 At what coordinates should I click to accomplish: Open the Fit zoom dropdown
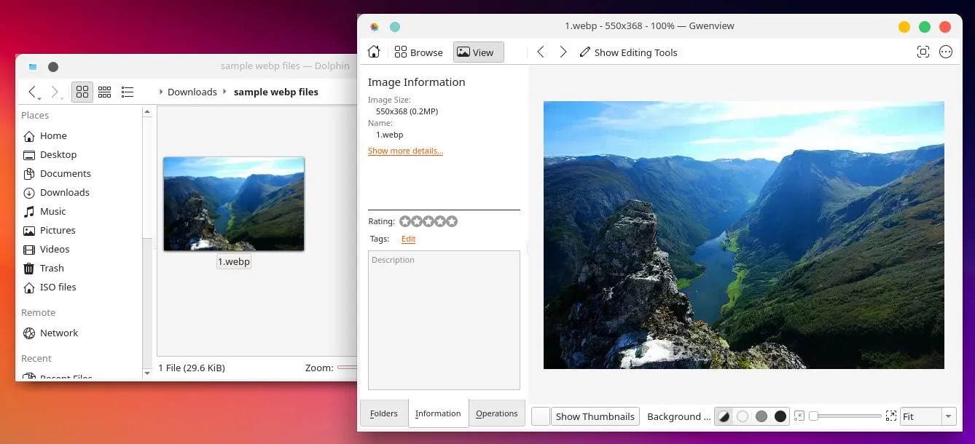927,416
